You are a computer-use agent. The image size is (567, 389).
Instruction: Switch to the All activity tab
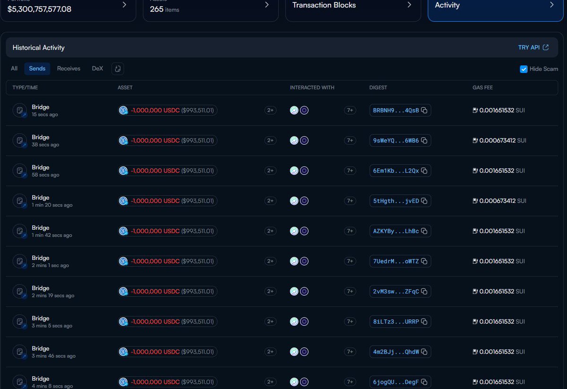tap(14, 69)
